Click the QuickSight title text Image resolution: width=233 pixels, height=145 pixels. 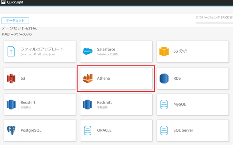pyautogui.click(x=15, y=2)
